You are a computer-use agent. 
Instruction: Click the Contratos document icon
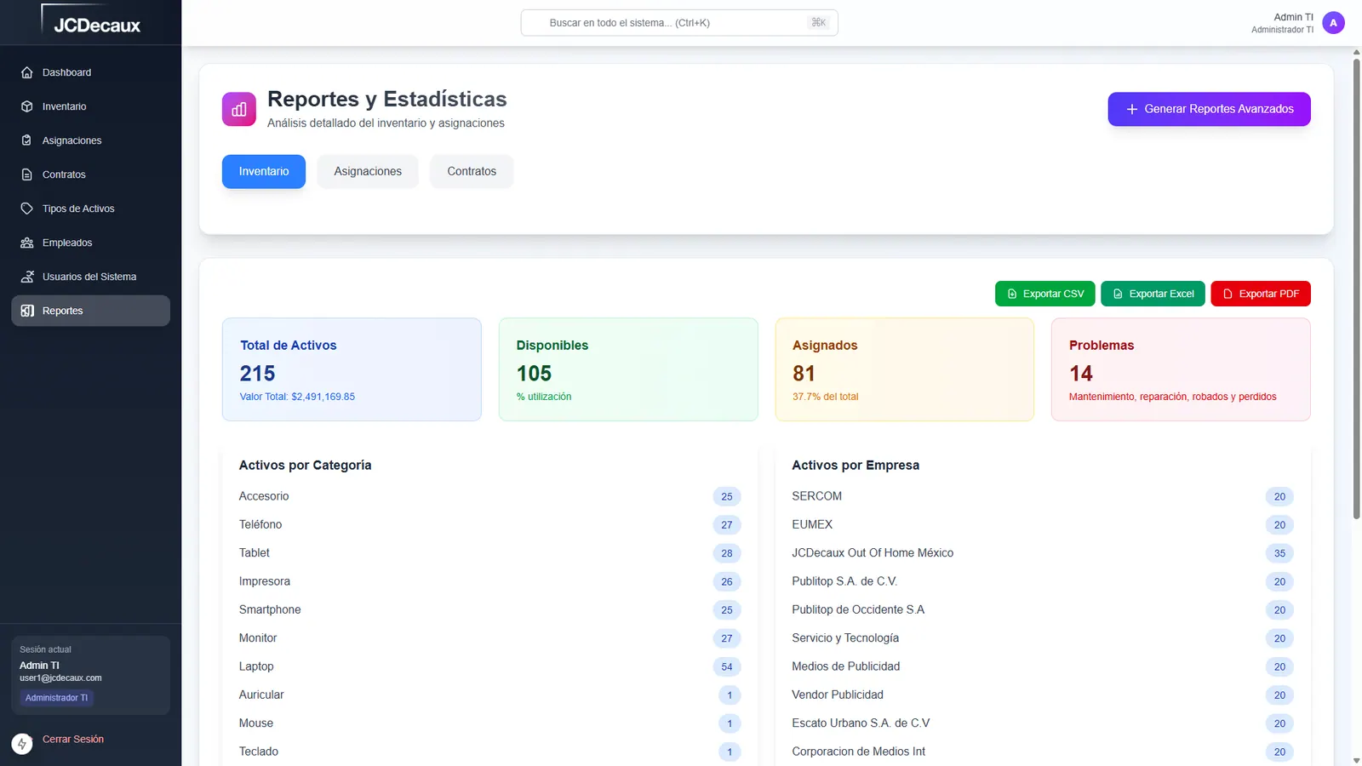[x=27, y=174]
